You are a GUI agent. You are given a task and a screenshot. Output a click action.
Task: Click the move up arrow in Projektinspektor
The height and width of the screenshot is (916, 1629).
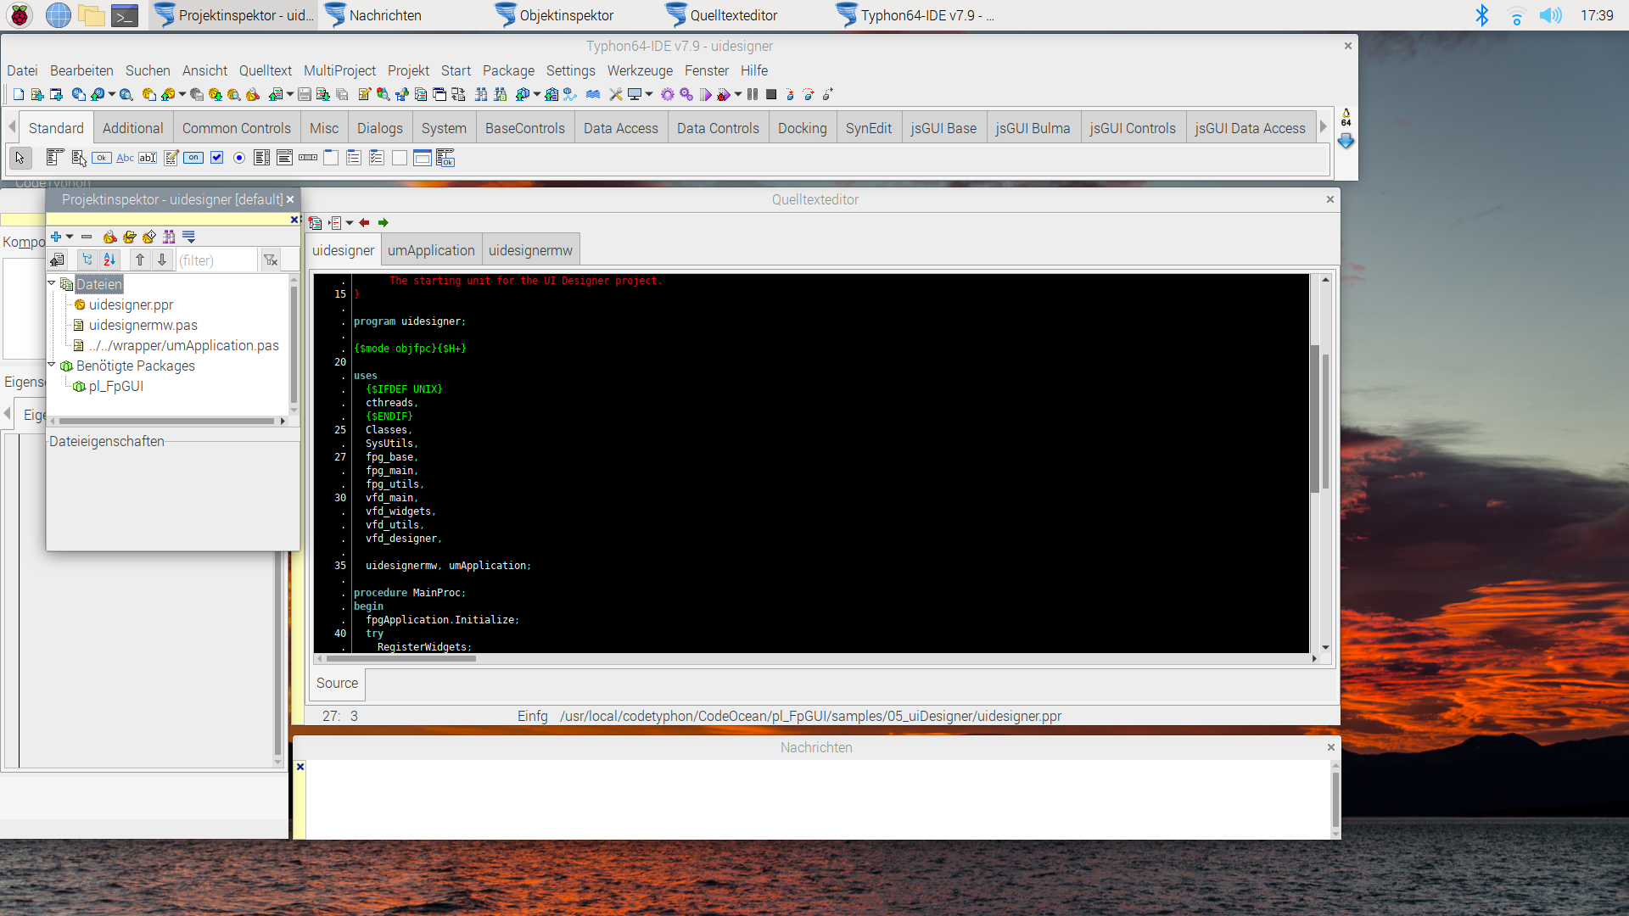(x=140, y=260)
